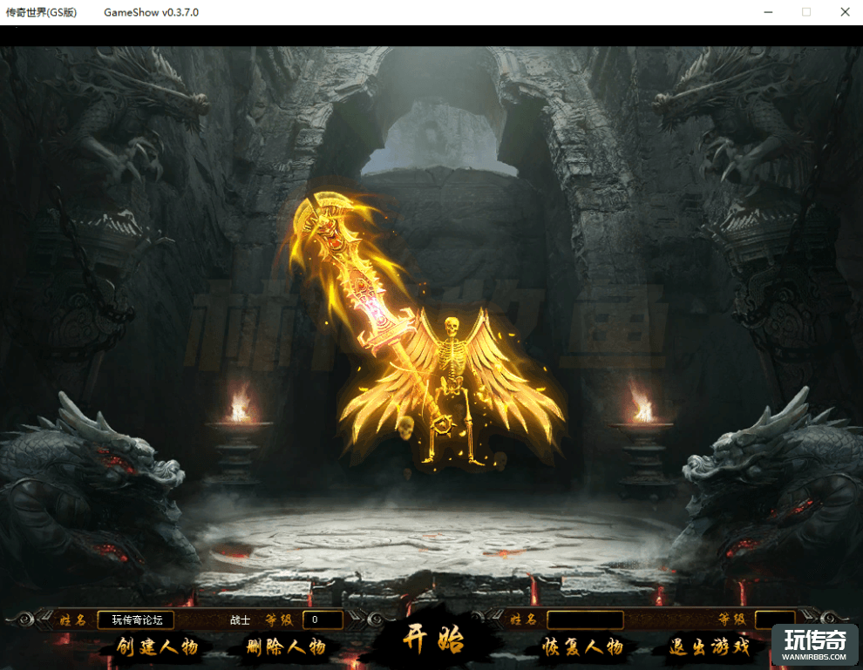
Task: Click the level field showing 0
Action: coord(323,620)
